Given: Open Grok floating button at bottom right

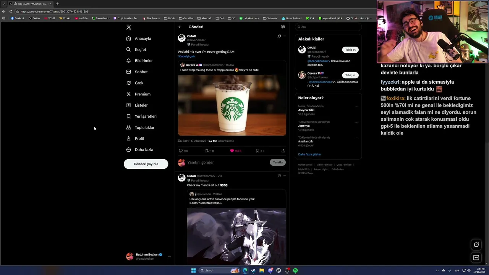Looking at the screenshot, I should pos(476,245).
